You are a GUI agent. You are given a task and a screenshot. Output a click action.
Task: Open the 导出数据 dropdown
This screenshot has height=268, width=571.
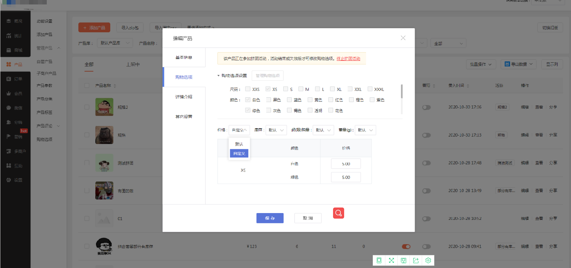click(519, 64)
